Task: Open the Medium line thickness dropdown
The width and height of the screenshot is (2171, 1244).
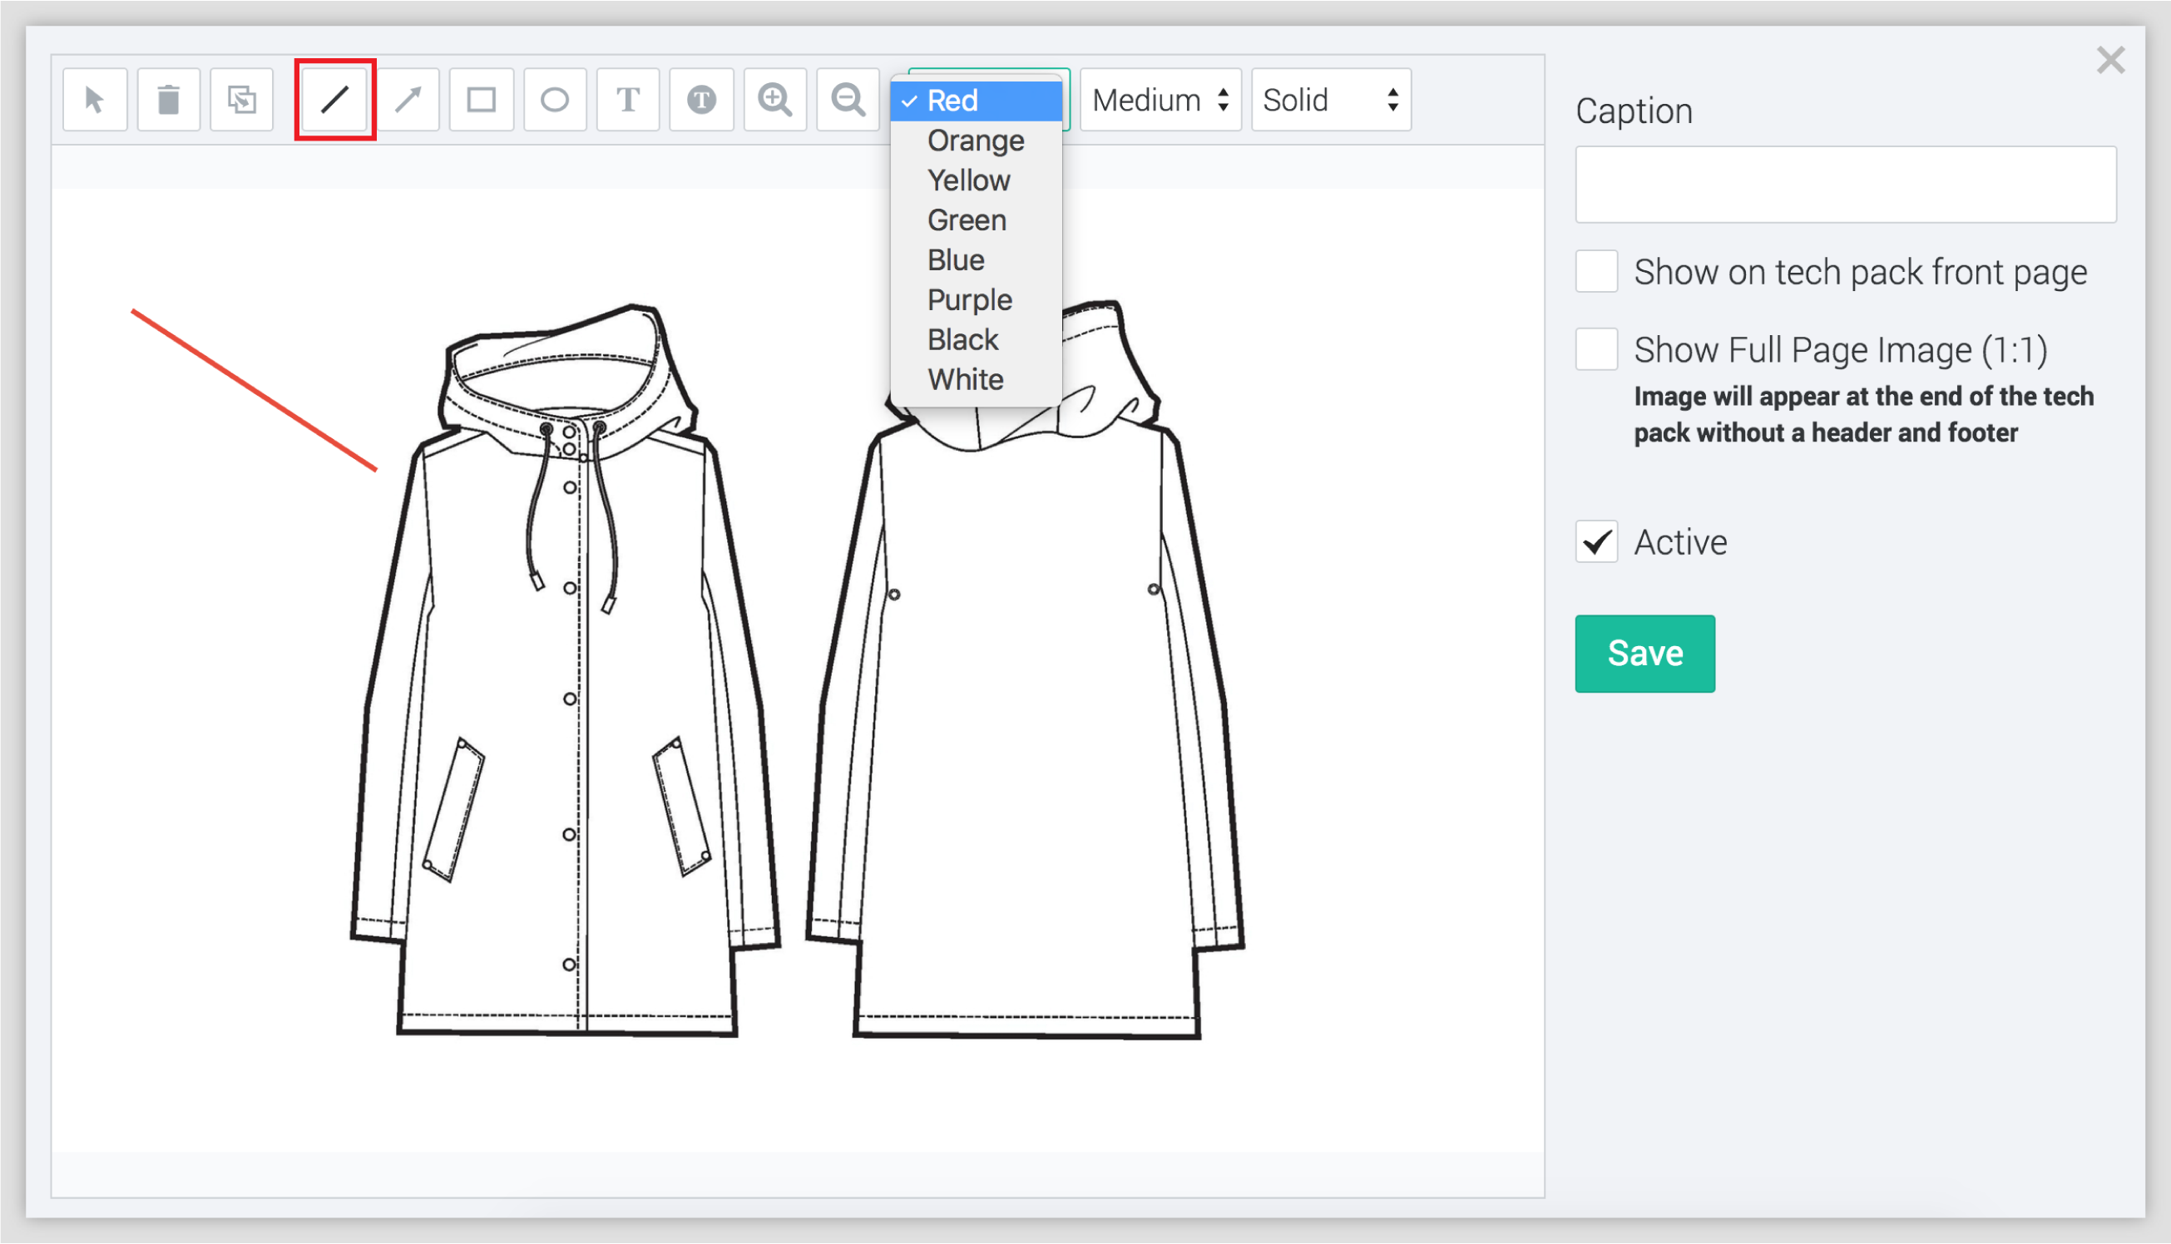Action: click(x=1160, y=100)
